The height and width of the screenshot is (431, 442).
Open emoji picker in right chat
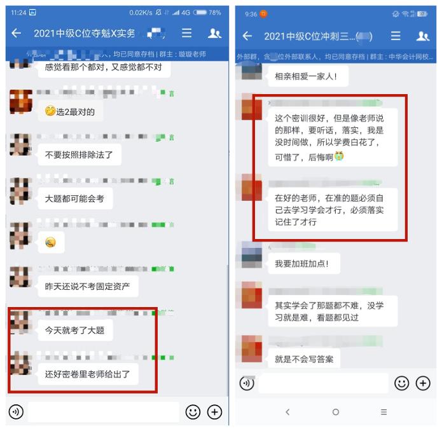point(402,383)
